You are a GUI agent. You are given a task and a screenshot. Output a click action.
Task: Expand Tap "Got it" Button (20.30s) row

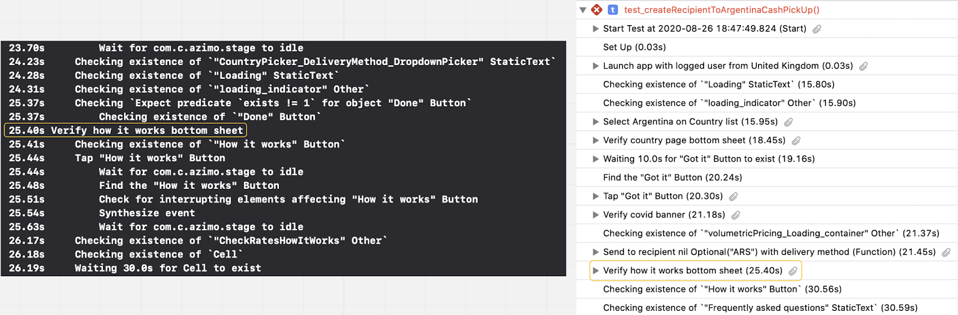[x=595, y=196]
